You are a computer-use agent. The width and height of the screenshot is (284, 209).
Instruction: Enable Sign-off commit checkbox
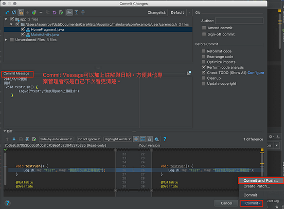pos(204,34)
